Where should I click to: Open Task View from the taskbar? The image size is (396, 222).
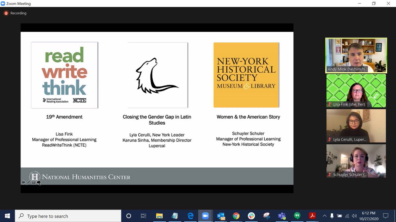coord(144,216)
